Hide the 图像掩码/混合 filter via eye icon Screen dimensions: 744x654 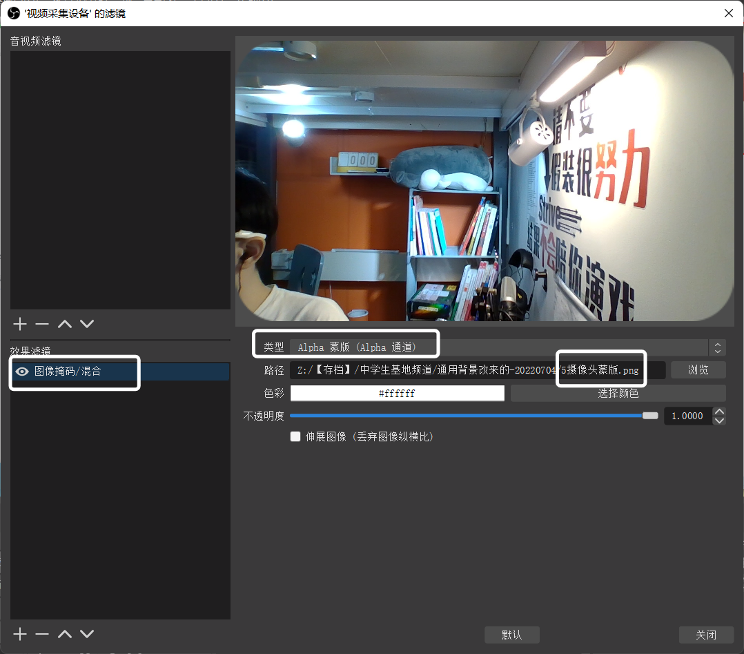pyautogui.click(x=22, y=372)
